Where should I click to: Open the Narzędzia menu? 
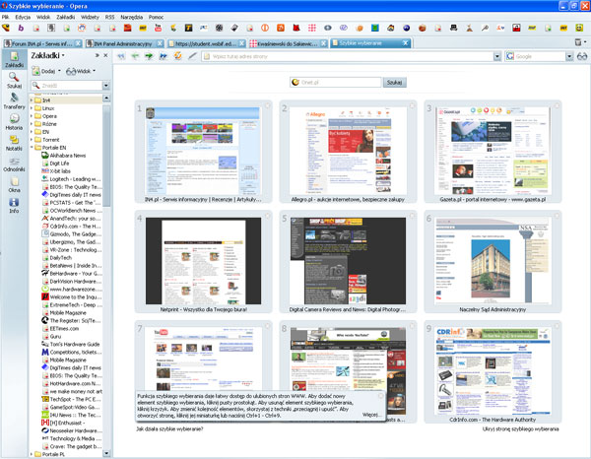point(132,17)
